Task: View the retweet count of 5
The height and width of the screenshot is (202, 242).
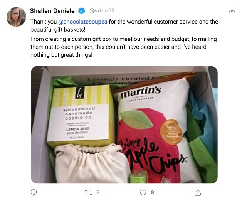Action: [98, 193]
